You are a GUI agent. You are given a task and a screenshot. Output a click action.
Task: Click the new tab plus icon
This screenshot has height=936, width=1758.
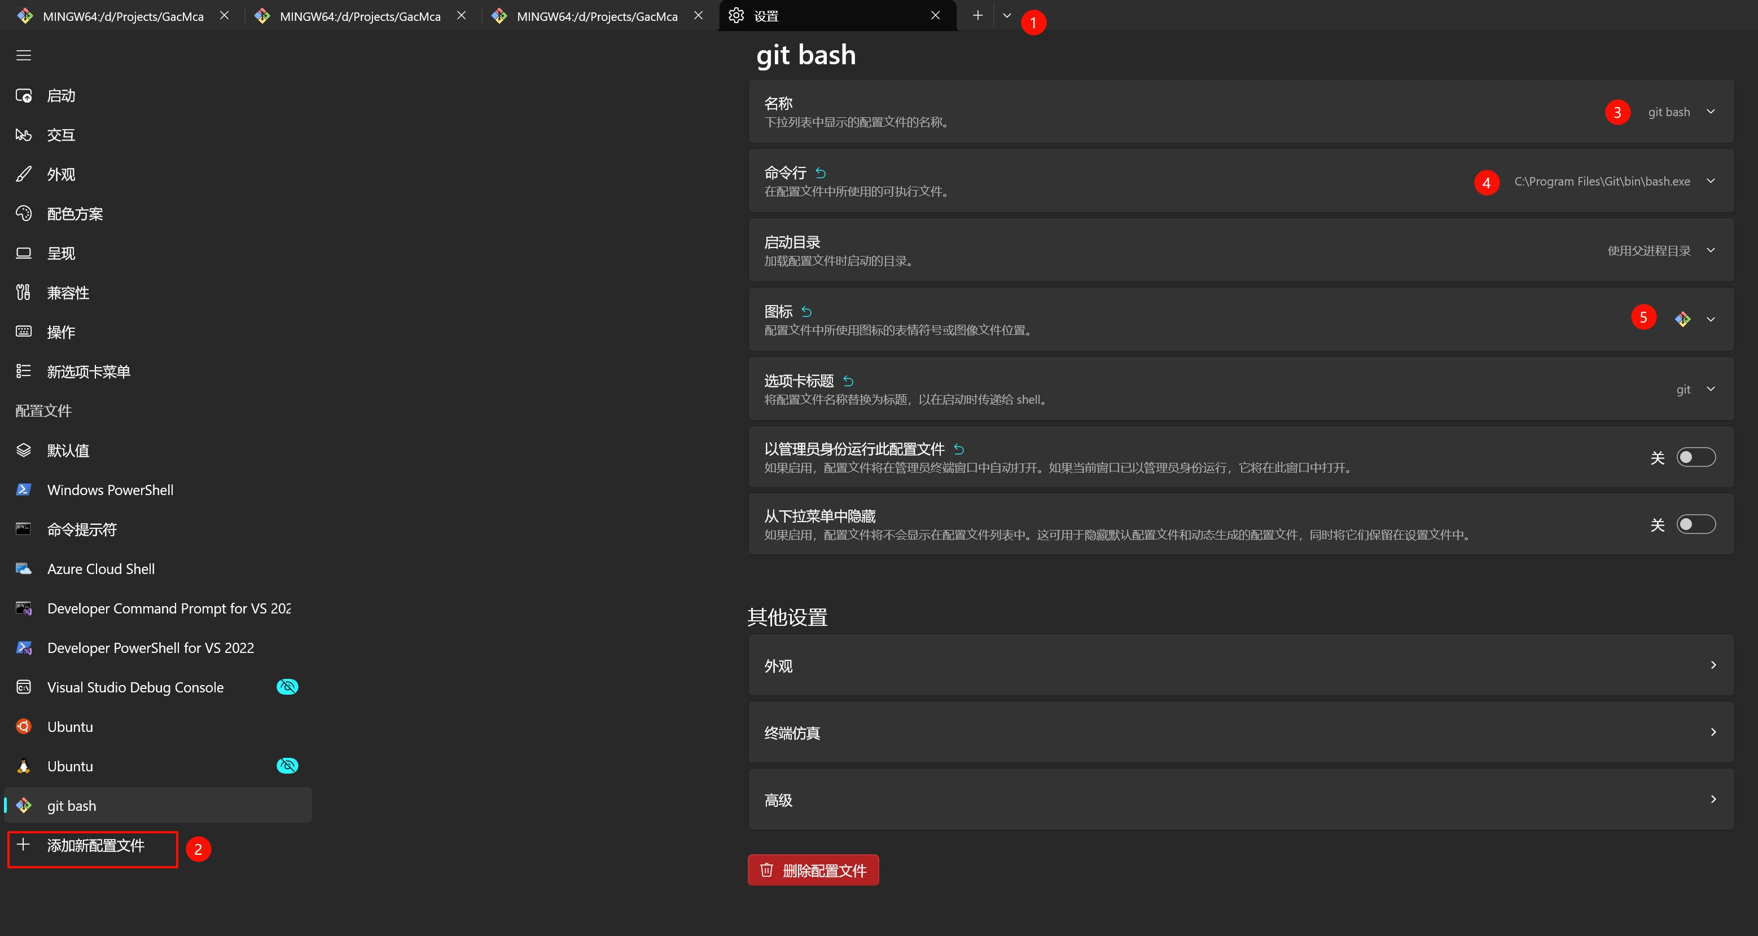tap(977, 16)
